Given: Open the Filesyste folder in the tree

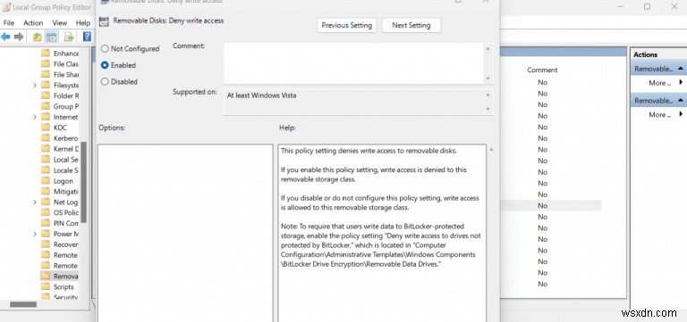Looking at the screenshot, I should pyautogui.click(x=60, y=86).
